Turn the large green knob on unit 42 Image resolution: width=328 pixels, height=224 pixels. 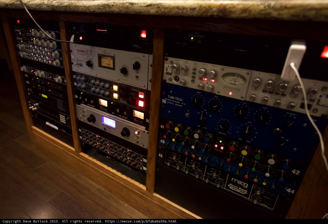tap(258, 157)
